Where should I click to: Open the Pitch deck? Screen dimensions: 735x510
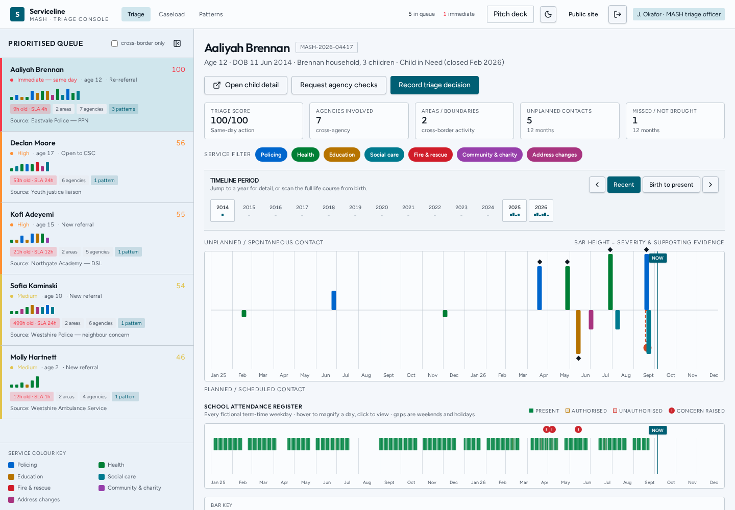click(510, 14)
